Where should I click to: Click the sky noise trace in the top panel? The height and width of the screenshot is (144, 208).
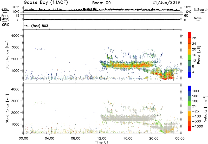coord(102,10)
